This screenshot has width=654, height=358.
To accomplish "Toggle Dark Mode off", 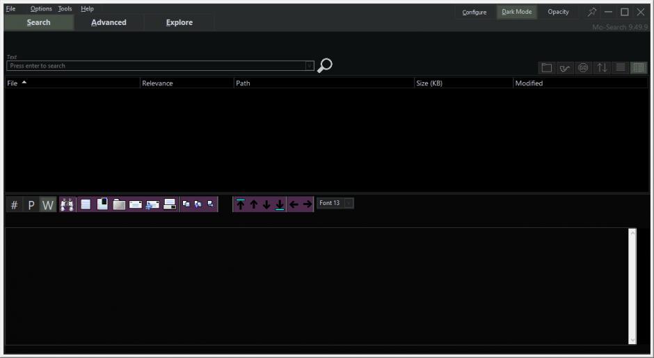I will tap(517, 12).
